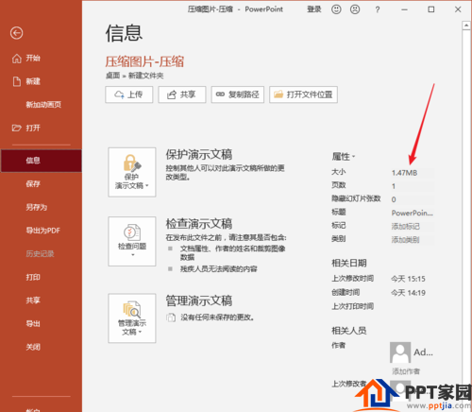The height and width of the screenshot is (412, 472).
Task: Click 添加作者 under author
Action: (x=406, y=371)
